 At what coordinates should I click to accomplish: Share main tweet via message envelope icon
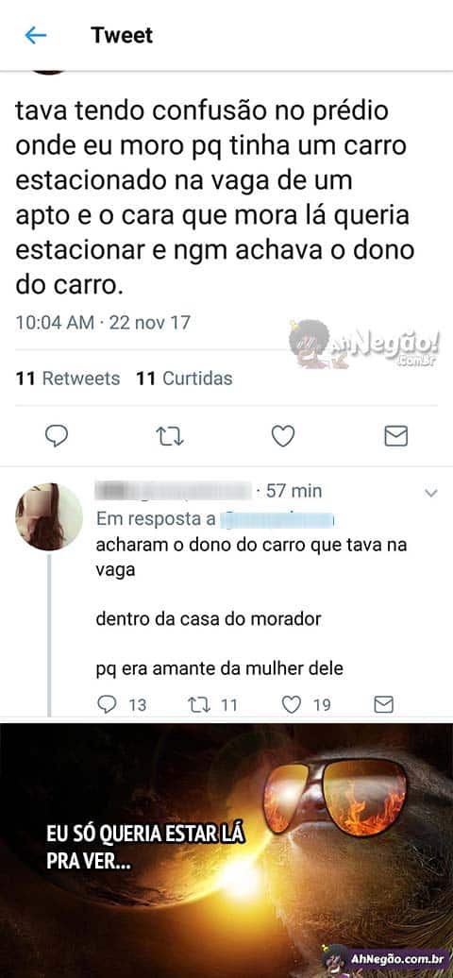395,436
